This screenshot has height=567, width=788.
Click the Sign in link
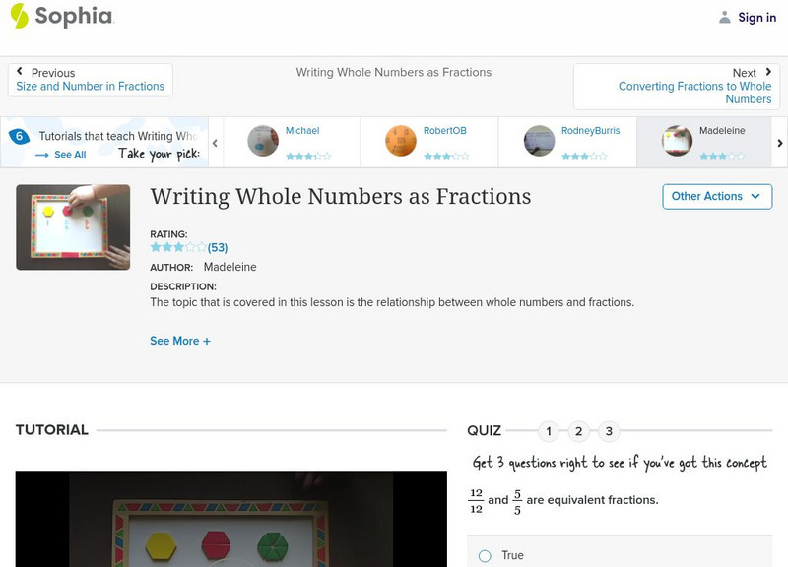(x=756, y=17)
